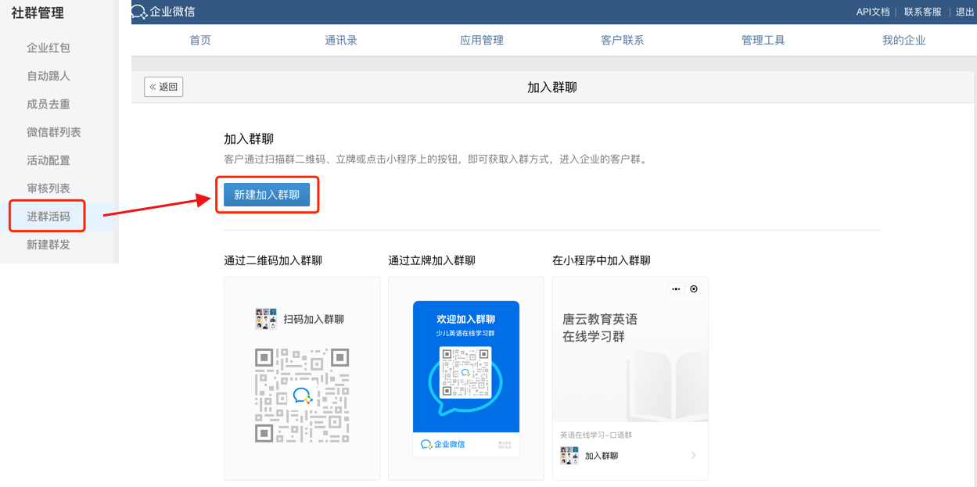Image resolution: width=977 pixels, height=487 pixels.
Task: Open the 首页 tab
Action: pos(200,40)
